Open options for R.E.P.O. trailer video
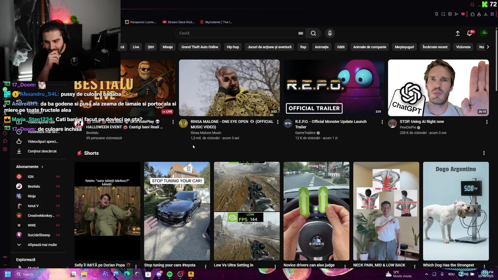The width and height of the screenshot is (498, 280). [382, 122]
